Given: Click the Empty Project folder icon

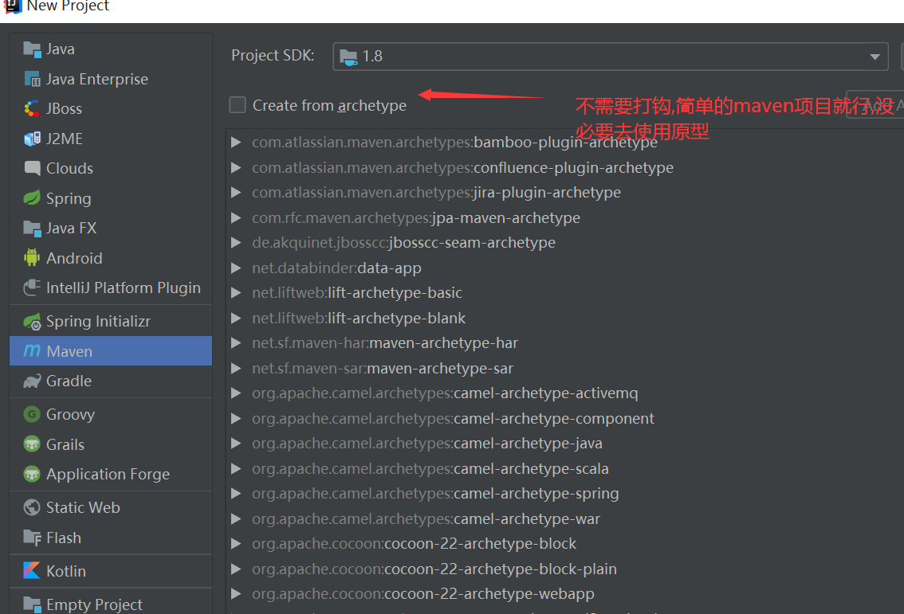Looking at the screenshot, I should [x=32, y=604].
